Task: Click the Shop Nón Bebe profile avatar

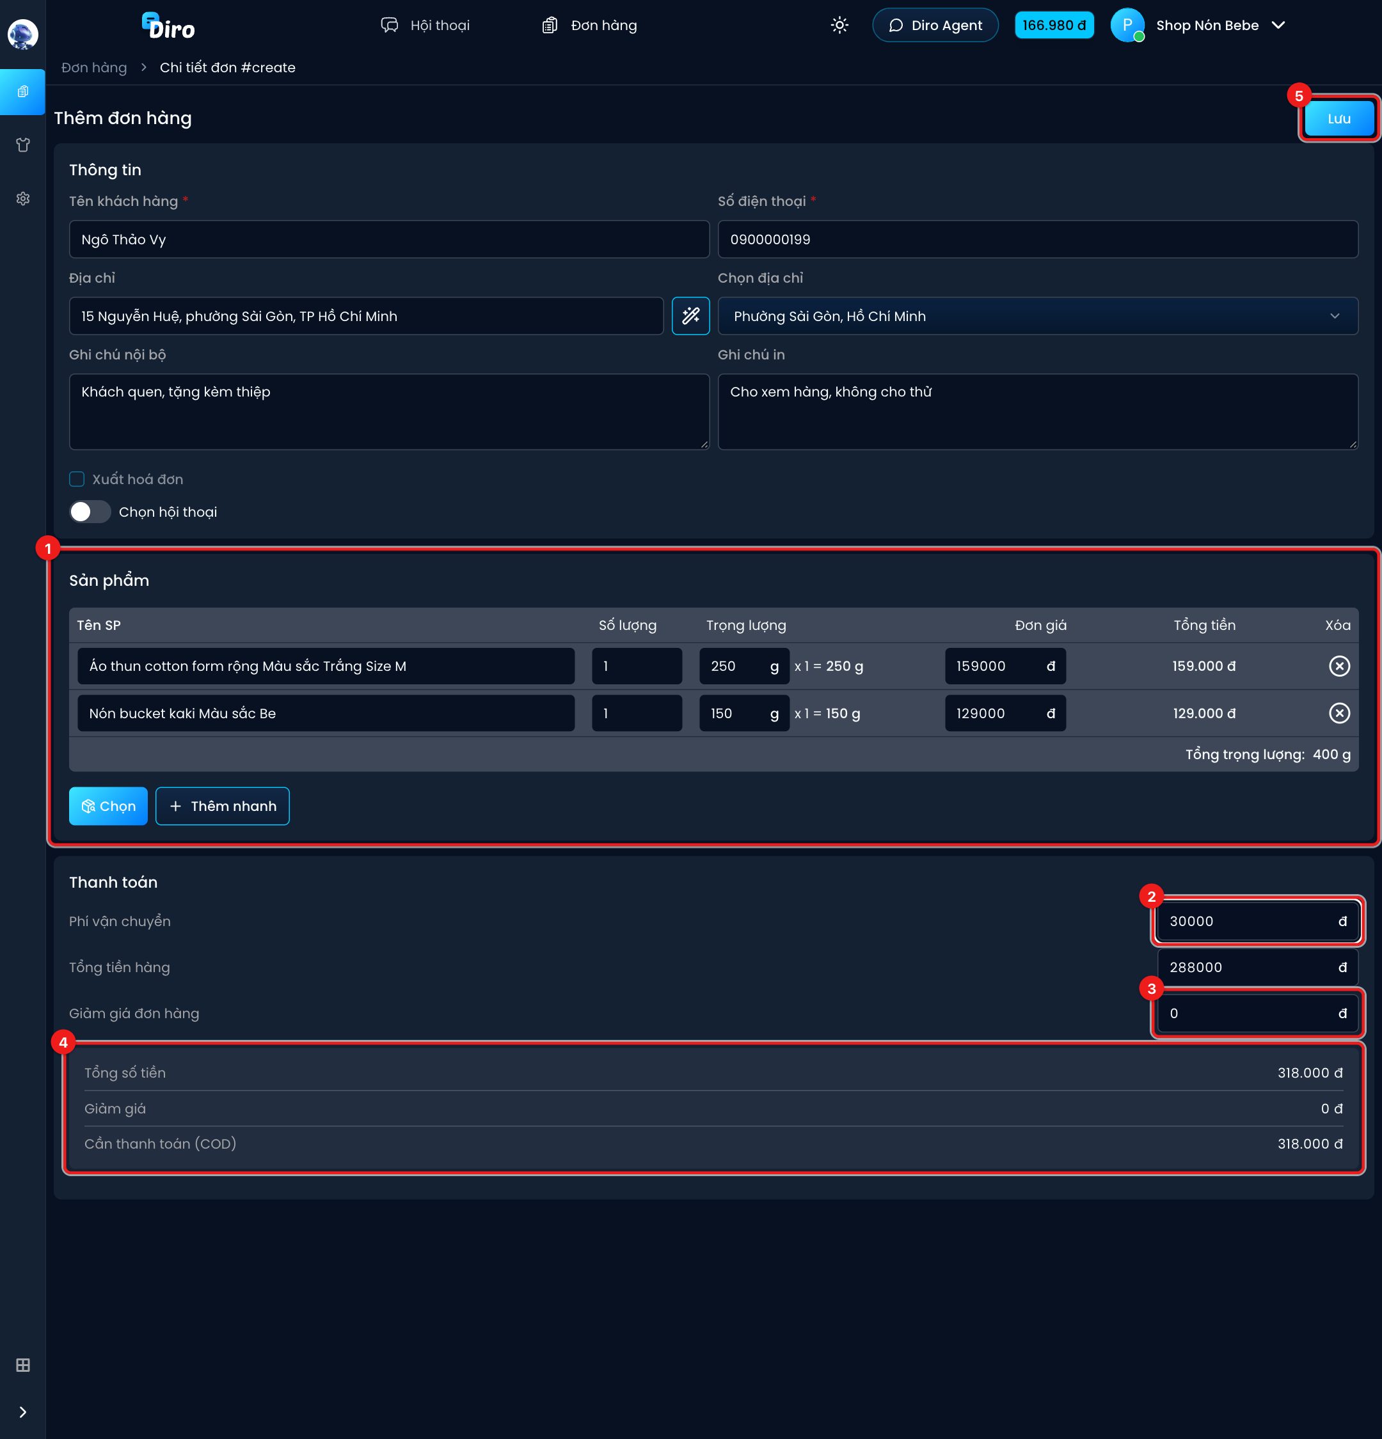Action: tap(1127, 25)
